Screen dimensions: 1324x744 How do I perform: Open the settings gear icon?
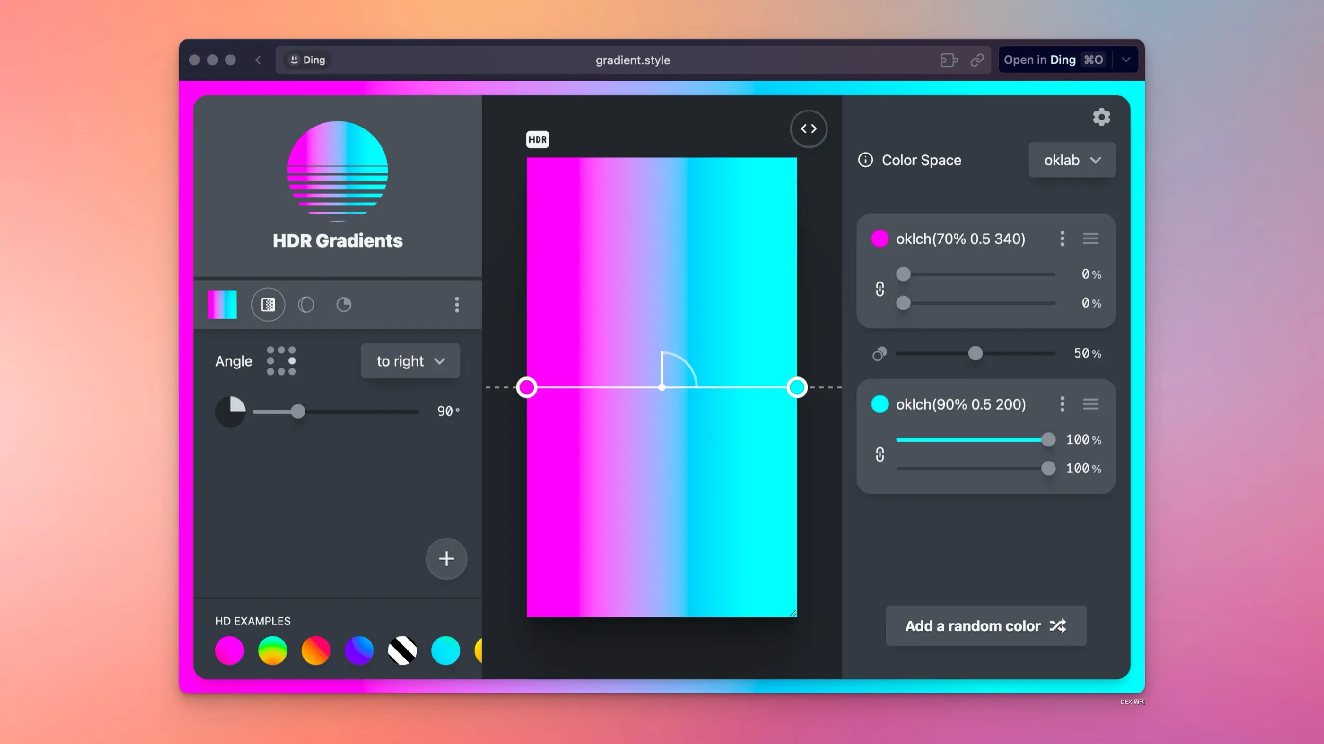click(1101, 117)
